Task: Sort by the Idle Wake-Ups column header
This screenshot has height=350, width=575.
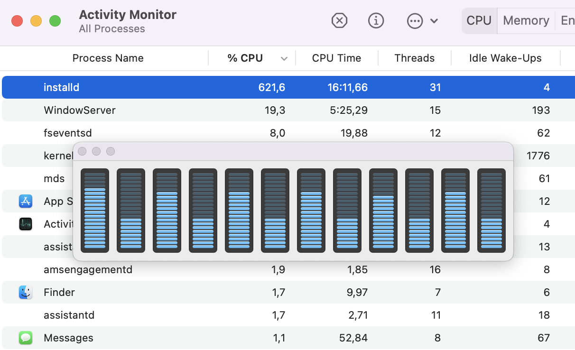Action: (505, 58)
